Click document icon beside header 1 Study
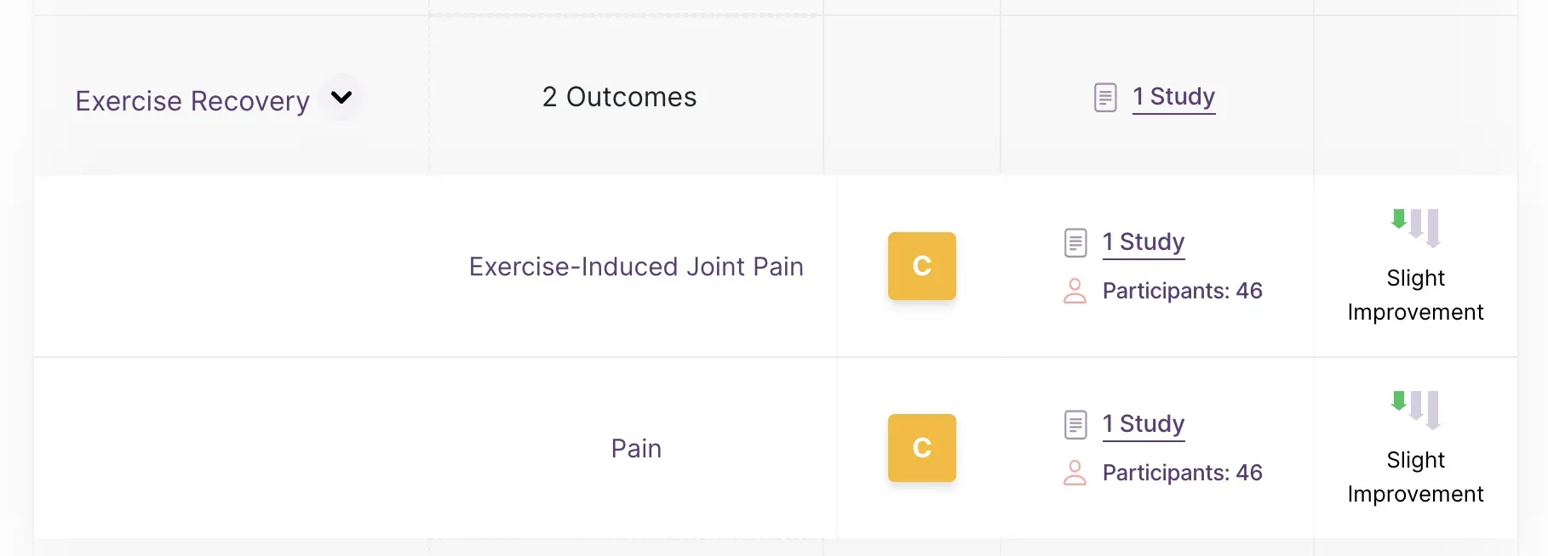This screenshot has width=1548, height=556. coord(1105,98)
